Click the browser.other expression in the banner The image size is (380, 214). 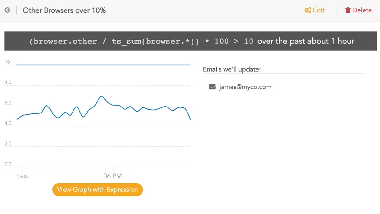tap(63, 41)
